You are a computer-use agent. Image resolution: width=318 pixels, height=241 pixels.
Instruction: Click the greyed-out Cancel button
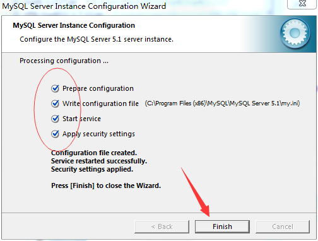click(283, 226)
